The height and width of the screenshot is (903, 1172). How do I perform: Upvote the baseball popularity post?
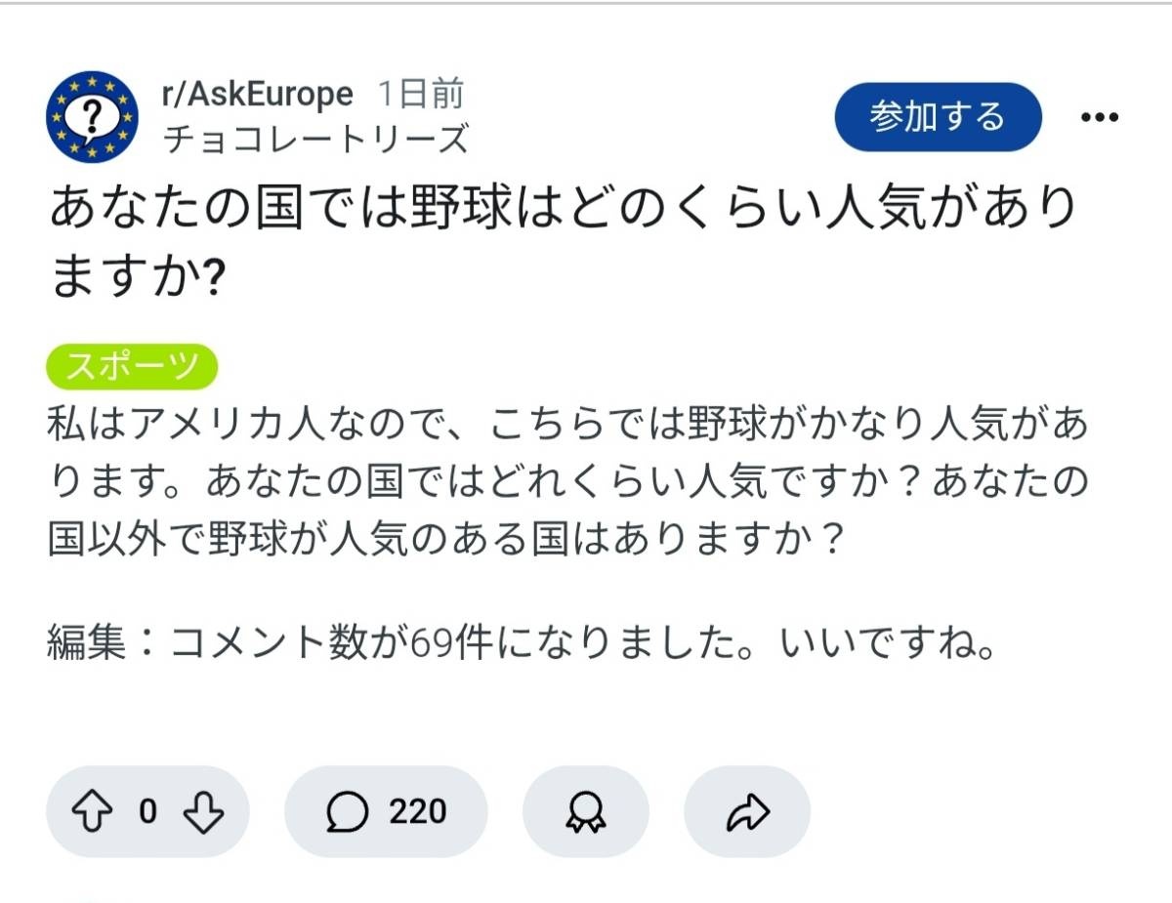click(94, 811)
